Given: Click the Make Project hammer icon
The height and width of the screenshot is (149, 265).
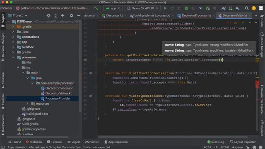Looking at the screenshot, I should click(96, 8).
